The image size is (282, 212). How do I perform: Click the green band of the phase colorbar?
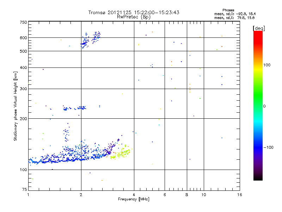click(258, 95)
